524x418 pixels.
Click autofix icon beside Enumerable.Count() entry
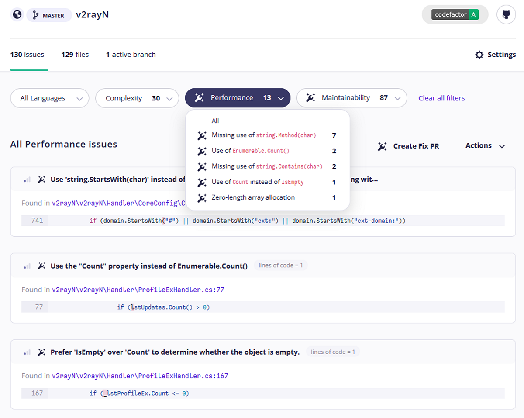coord(202,151)
